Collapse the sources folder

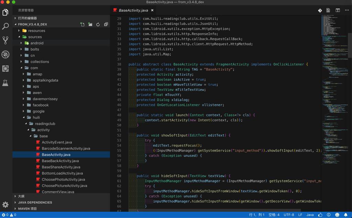click(x=61, y=37)
